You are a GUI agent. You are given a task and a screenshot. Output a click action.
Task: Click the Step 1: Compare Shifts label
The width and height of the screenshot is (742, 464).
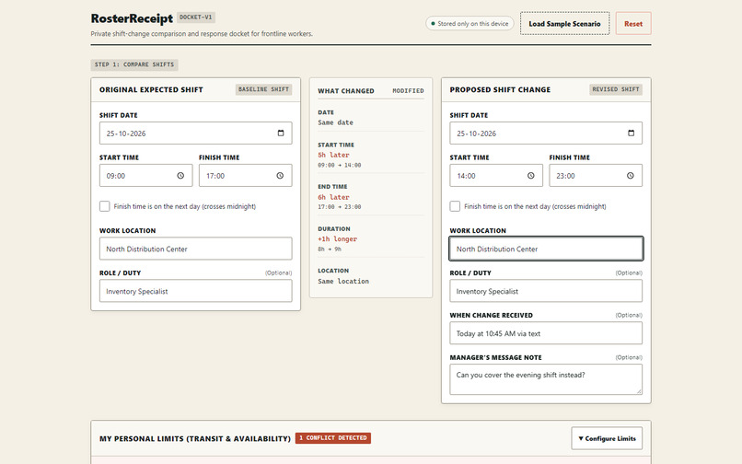point(134,64)
